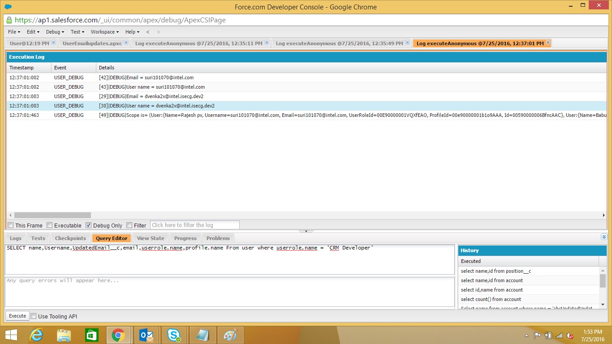The width and height of the screenshot is (612, 344).
Task: Open the Checkpoints tab
Action: [70, 238]
